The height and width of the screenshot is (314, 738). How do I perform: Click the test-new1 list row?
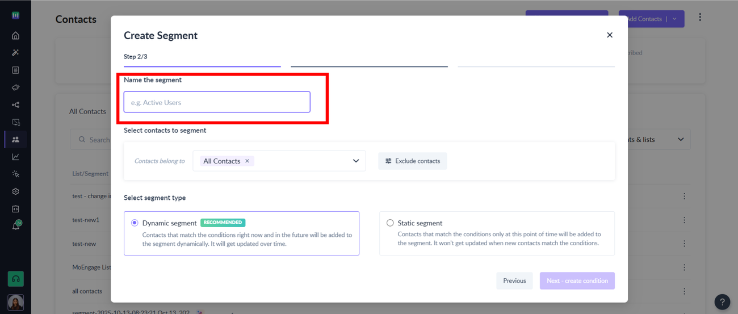[x=86, y=220]
